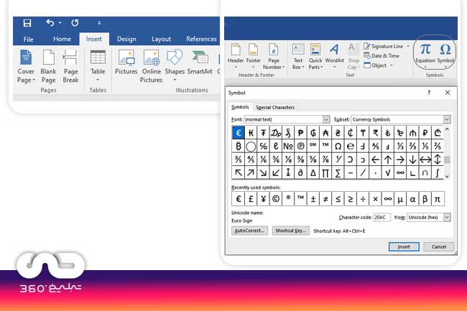467x311 pixels.
Task: Open the Page Number menu
Action: click(274, 56)
